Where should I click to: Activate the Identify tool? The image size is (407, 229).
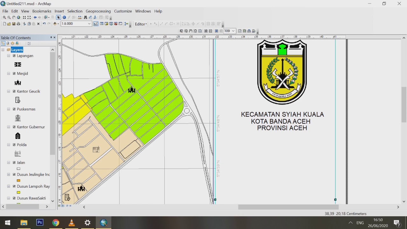(x=64, y=17)
